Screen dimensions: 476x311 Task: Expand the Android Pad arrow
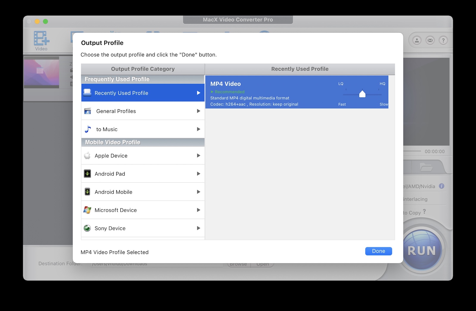[x=198, y=174]
